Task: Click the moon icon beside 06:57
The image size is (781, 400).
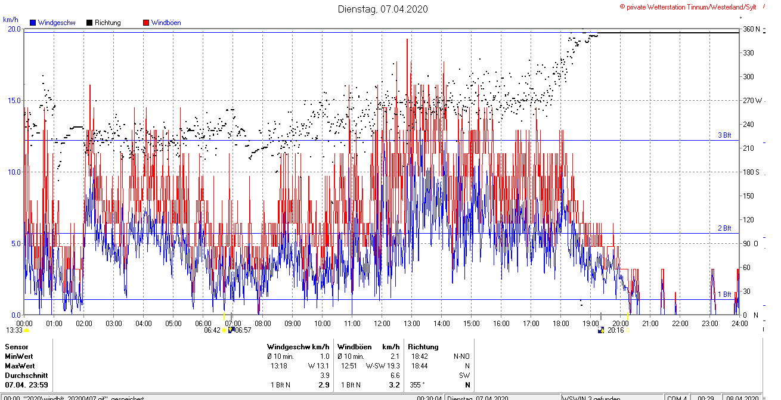Action: (x=231, y=330)
